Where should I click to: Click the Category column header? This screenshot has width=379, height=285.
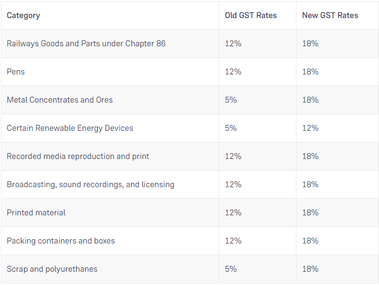(x=23, y=15)
